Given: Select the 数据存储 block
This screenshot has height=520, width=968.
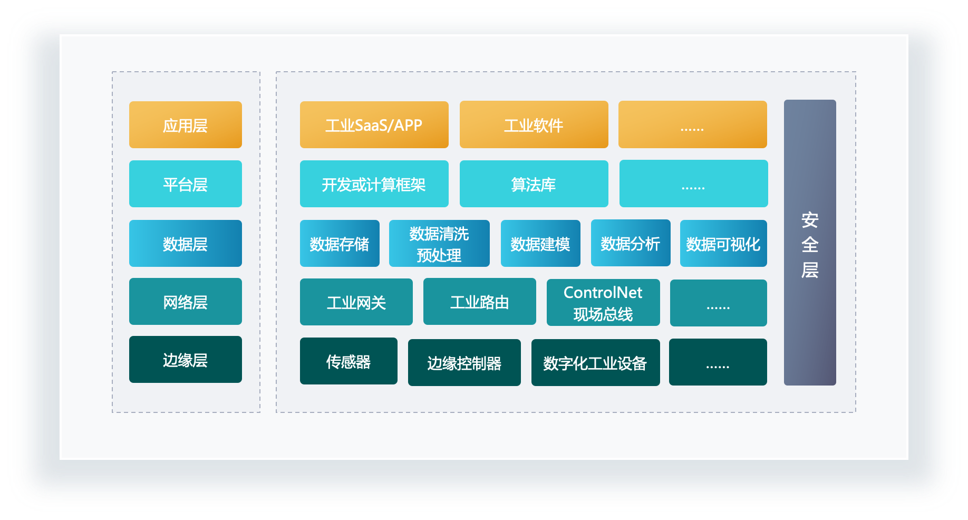Looking at the screenshot, I should click(x=340, y=244).
